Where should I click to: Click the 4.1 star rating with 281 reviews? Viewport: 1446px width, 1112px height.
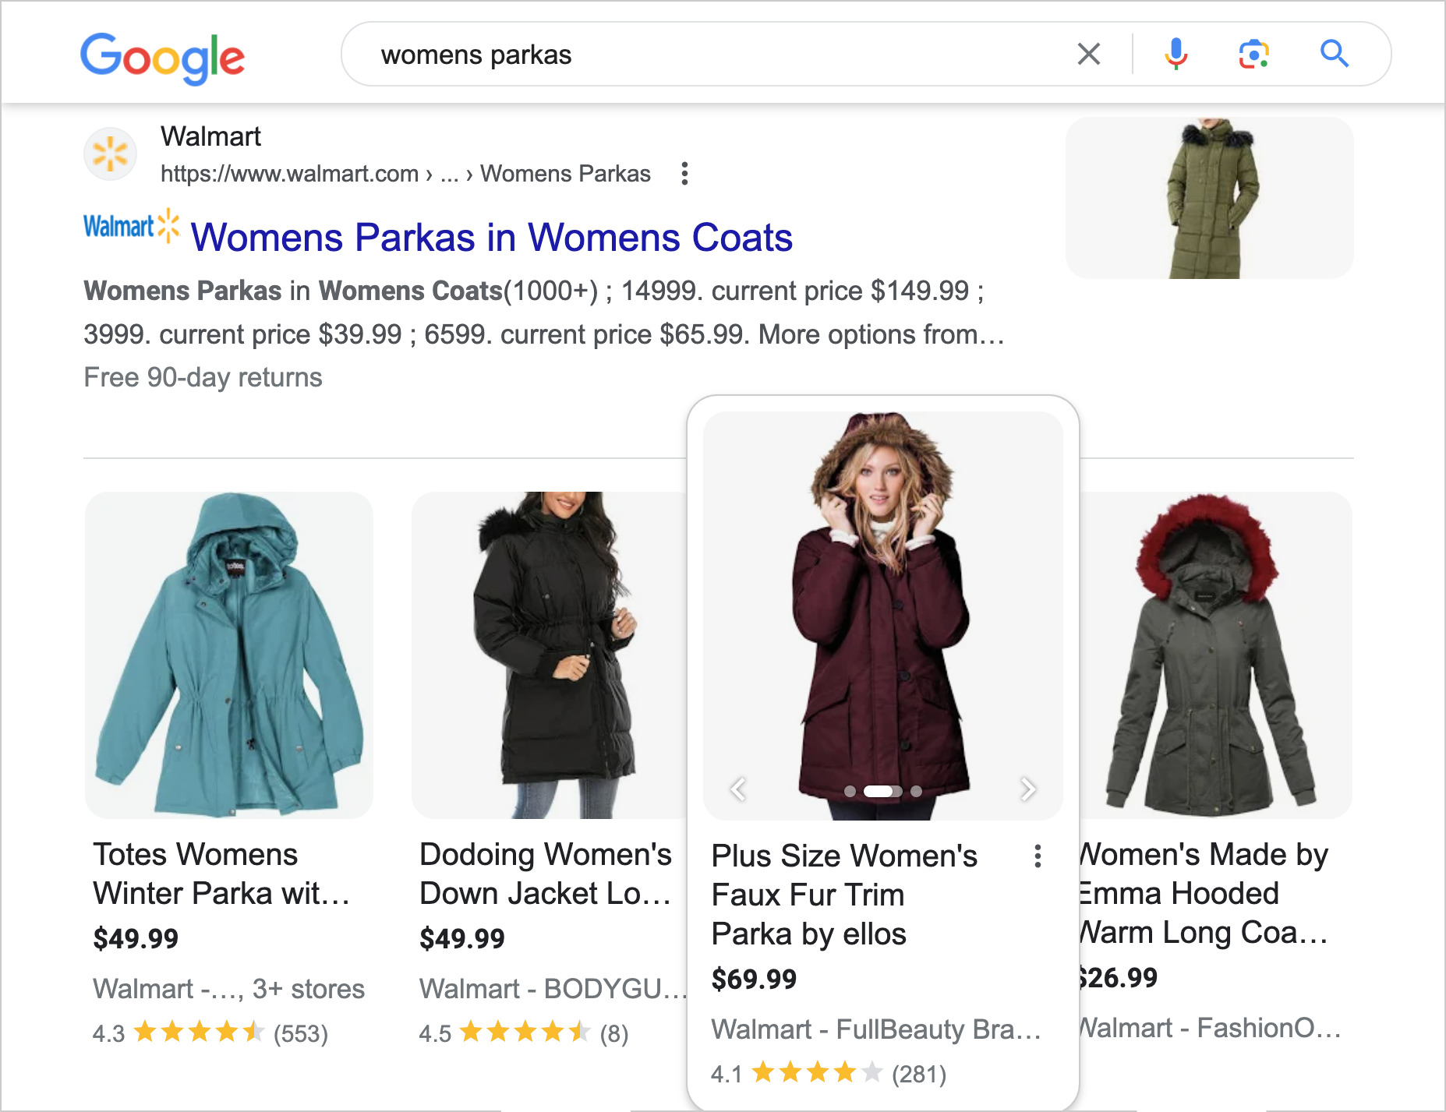click(829, 1074)
